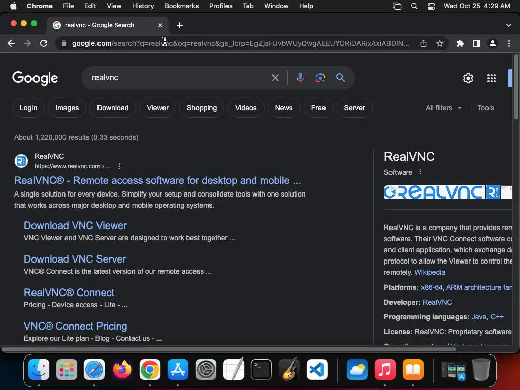
Task: Click the vertical page scrollbar
Action: pos(516,87)
